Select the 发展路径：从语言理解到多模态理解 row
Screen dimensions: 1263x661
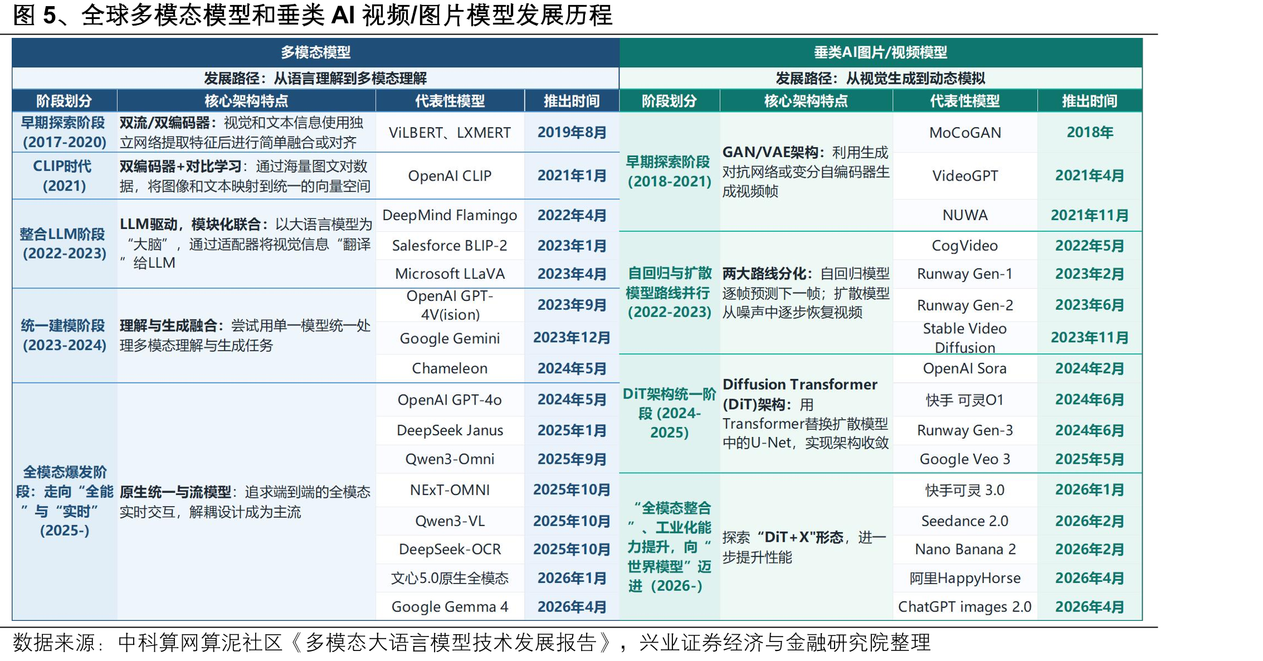coord(315,78)
